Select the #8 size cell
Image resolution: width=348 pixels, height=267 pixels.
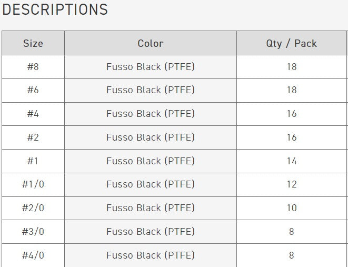(x=33, y=67)
